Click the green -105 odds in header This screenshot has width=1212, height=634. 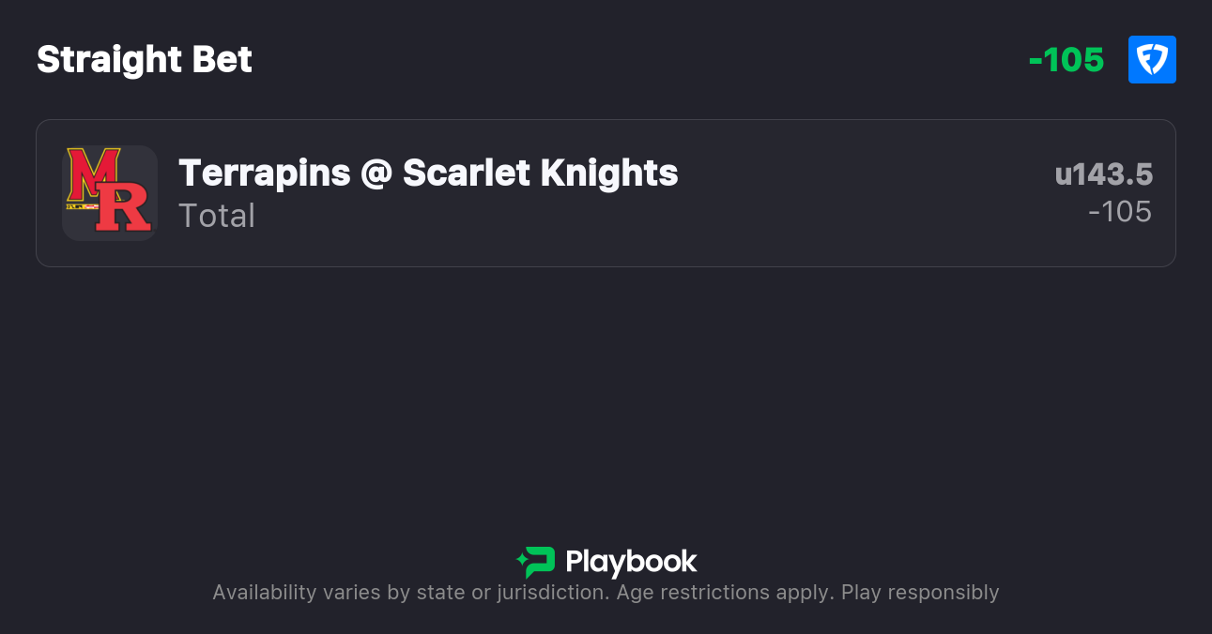coord(1066,60)
